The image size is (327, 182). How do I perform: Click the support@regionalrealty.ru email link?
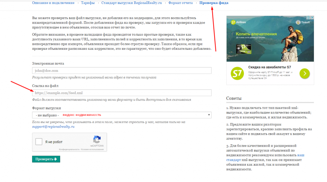pyautogui.click(x=53, y=126)
